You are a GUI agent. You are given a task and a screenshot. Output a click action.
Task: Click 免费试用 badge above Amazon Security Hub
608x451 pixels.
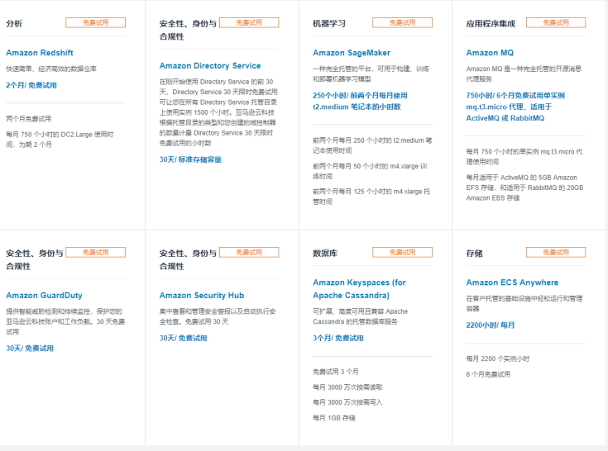249,253
